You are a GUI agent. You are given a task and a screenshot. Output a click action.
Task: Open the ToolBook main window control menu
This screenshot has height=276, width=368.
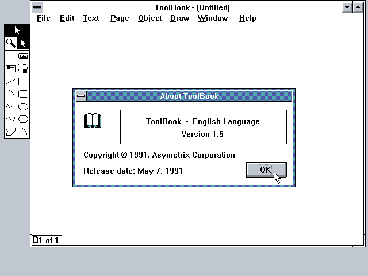tap(37, 7)
